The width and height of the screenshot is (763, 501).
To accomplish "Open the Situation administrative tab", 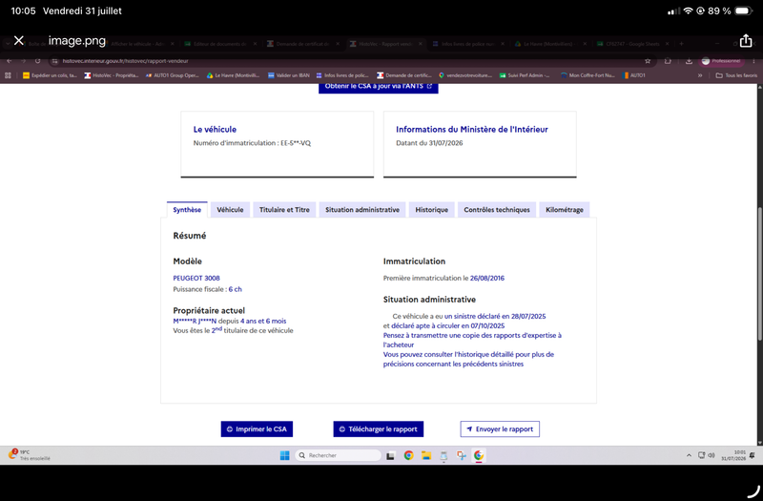I will click(x=362, y=210).
